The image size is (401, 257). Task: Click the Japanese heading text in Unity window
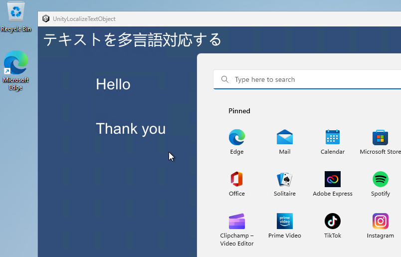(132, 40)
